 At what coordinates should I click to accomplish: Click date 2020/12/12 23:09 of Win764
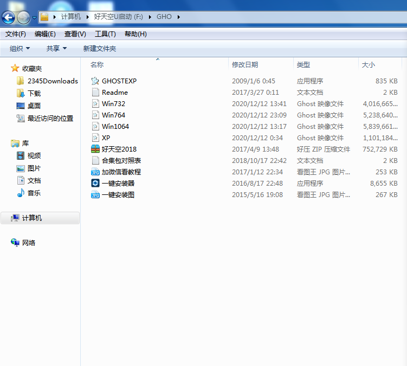click(259, 115)
